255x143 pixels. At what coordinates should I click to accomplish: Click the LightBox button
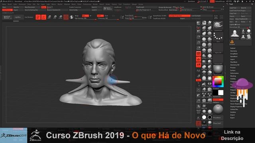click(18, 17)
